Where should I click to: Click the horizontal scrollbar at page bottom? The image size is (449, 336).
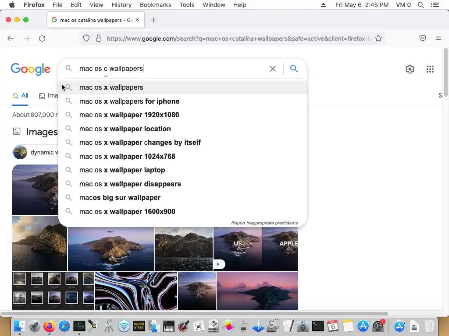pyautogui.click(x=194, y=314)
